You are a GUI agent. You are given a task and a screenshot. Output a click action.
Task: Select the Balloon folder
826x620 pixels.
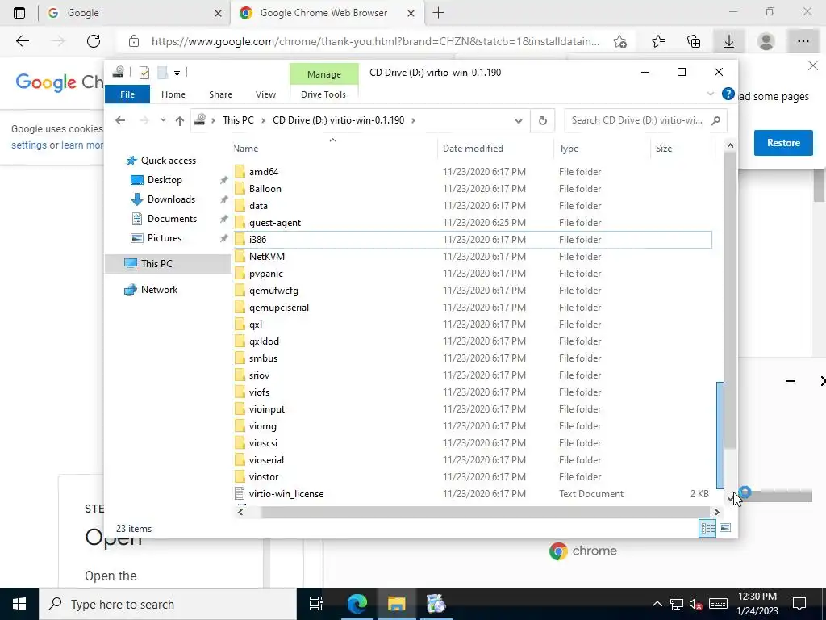click(x=265, y=189)
